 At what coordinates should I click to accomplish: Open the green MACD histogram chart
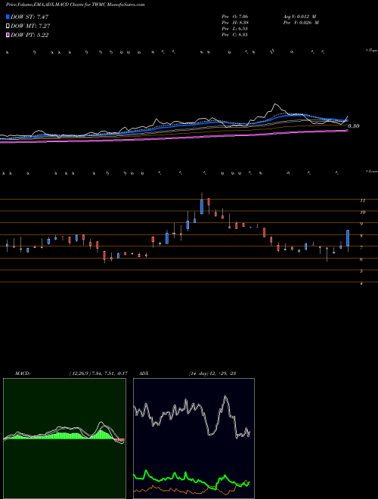[64, 439]
